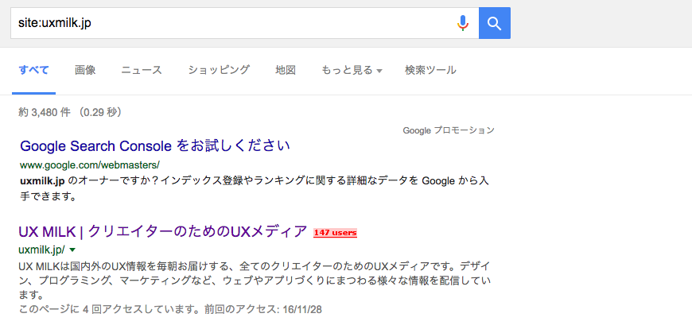This screenshot has height=329, width=692.
Task: Open the ニュース tab
Action: pos(142,70)
